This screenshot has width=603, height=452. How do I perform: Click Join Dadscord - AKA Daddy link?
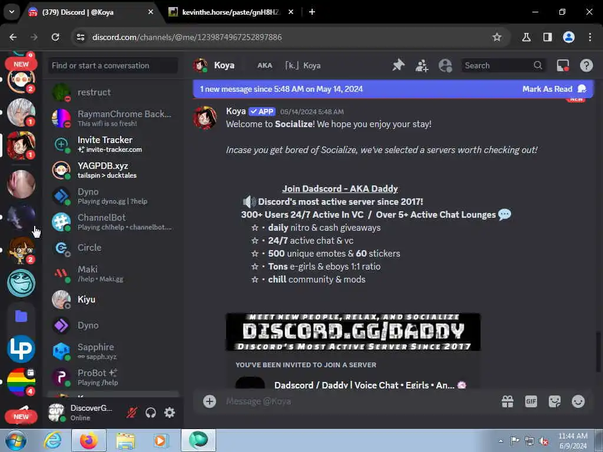coord(340,189)
